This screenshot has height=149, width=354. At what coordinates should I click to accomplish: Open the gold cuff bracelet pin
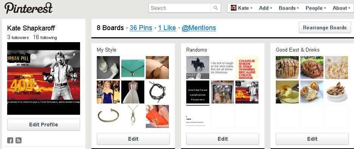pos(108,116)
